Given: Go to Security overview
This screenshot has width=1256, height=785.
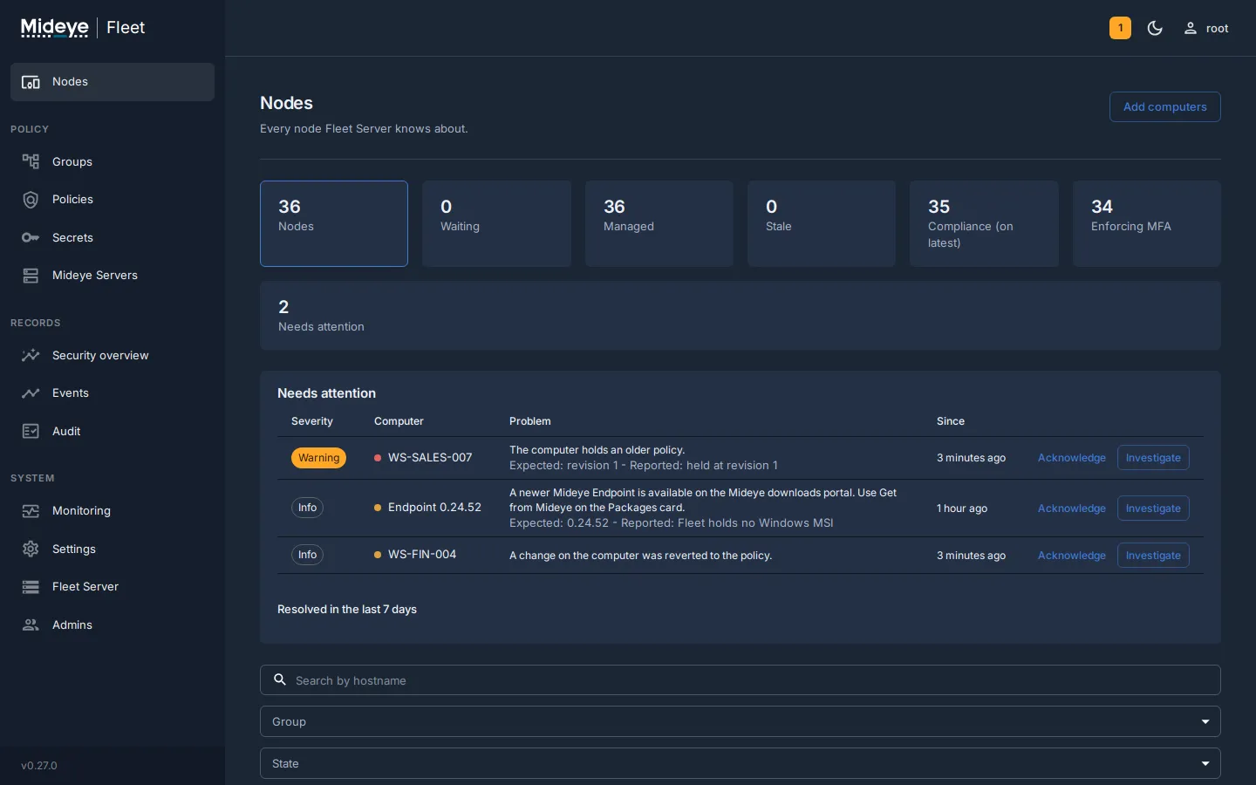Looking at the screenshot, I should click(113, 355).
